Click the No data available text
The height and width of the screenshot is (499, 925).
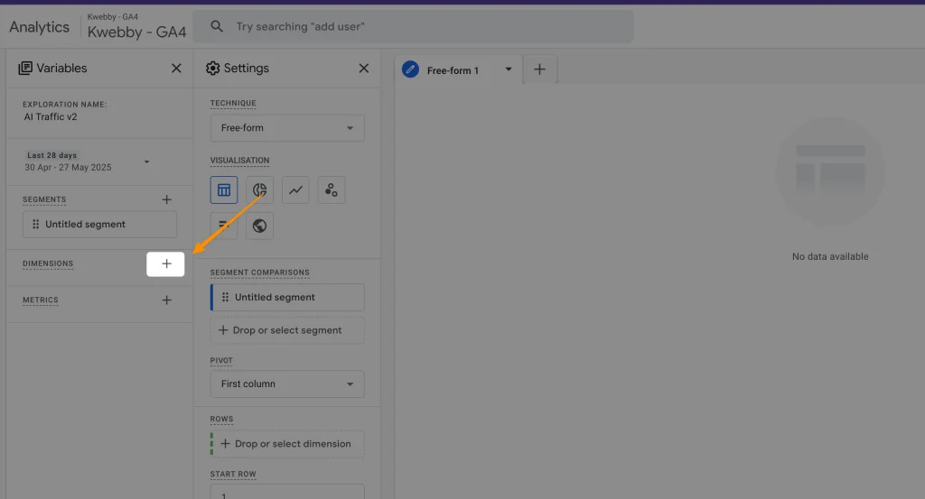[x=830, y=257]
